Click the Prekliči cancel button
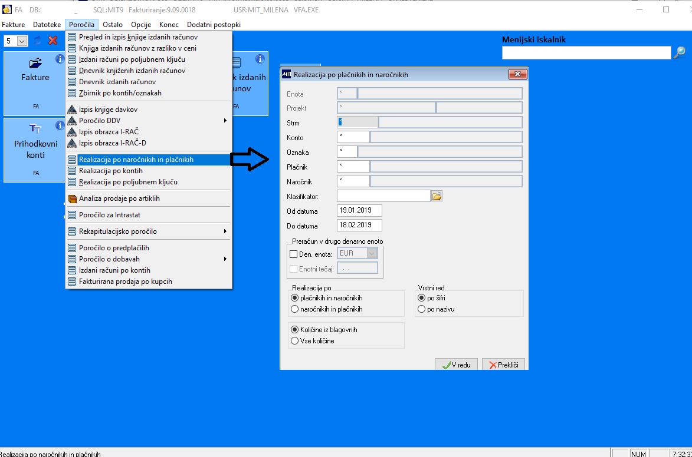Viewport: 692px width, 457px height. click(504, 365)
